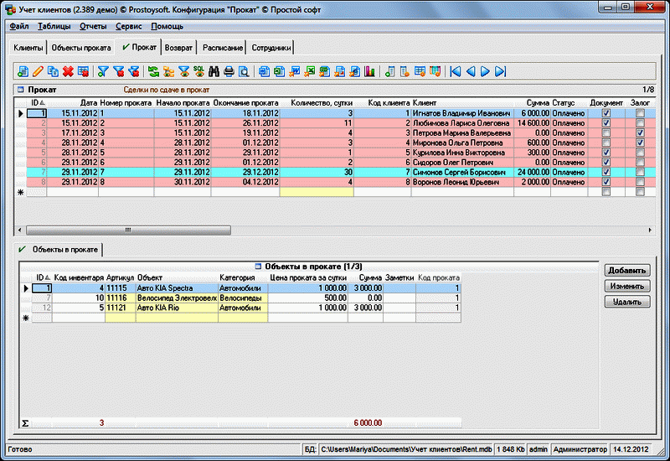Click the printer icon in toolbar
670x461 pixels.
tap(228, 71)
